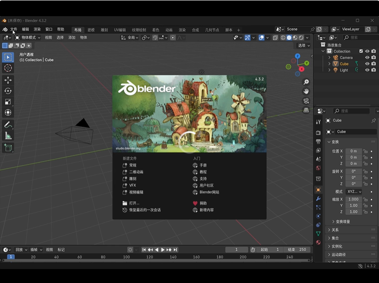Open the 选项 dropdown in viewport
The height and width of the screenshot is (283, 379).
pyautogui.click(x=304, y=45)
